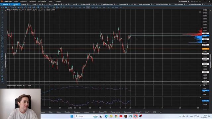Image resolution: width=212 pixels, height=119 pixels.
Task: Switch to the Ур пок/пр Nymex tab
Action: point(162,4)
